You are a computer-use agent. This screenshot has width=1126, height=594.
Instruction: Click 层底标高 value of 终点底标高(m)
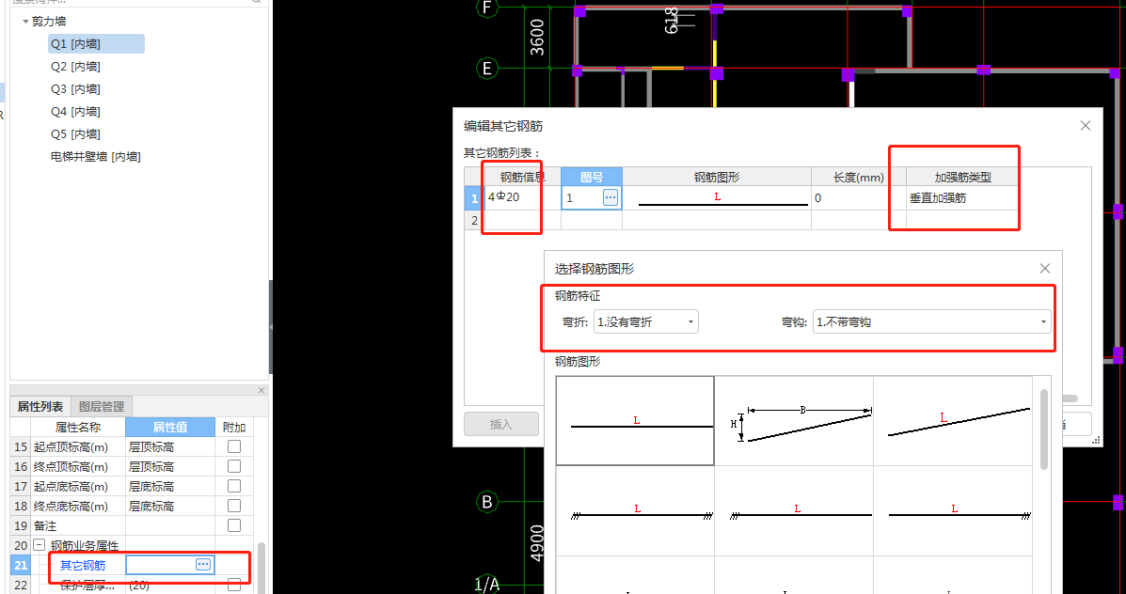click(170, 506)
